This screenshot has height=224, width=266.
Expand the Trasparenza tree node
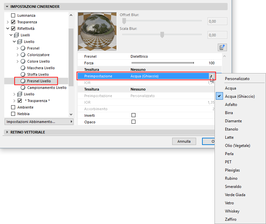click(8, 22)
